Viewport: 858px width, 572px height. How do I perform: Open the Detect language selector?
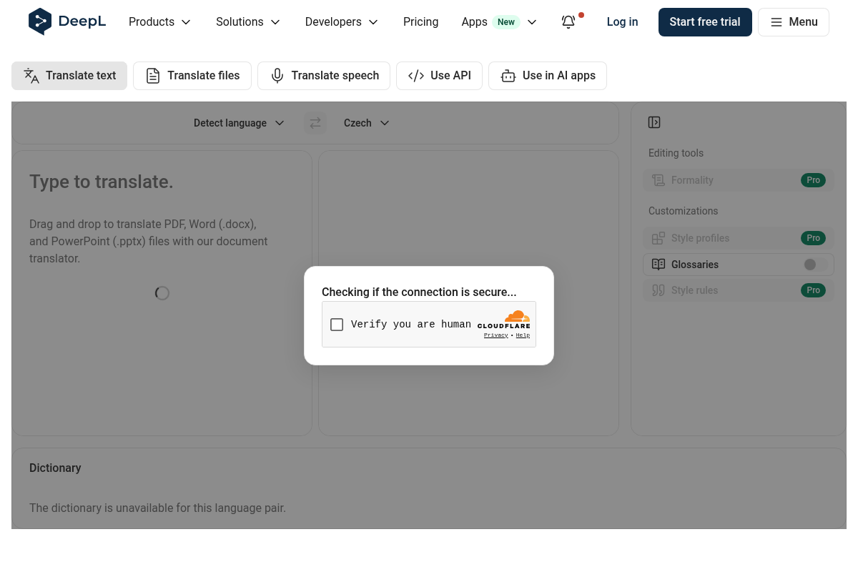click(239, 123)
